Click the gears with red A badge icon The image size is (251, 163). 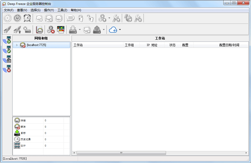click(x=51, y=30)
